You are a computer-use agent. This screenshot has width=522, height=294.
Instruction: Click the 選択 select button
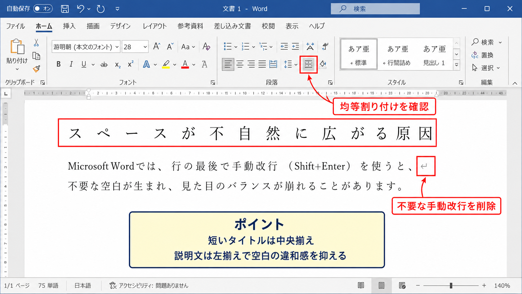[x=486, y=68]
